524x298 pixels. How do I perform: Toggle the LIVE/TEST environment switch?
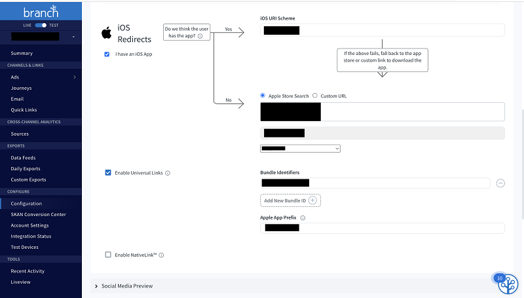point(41,26)
